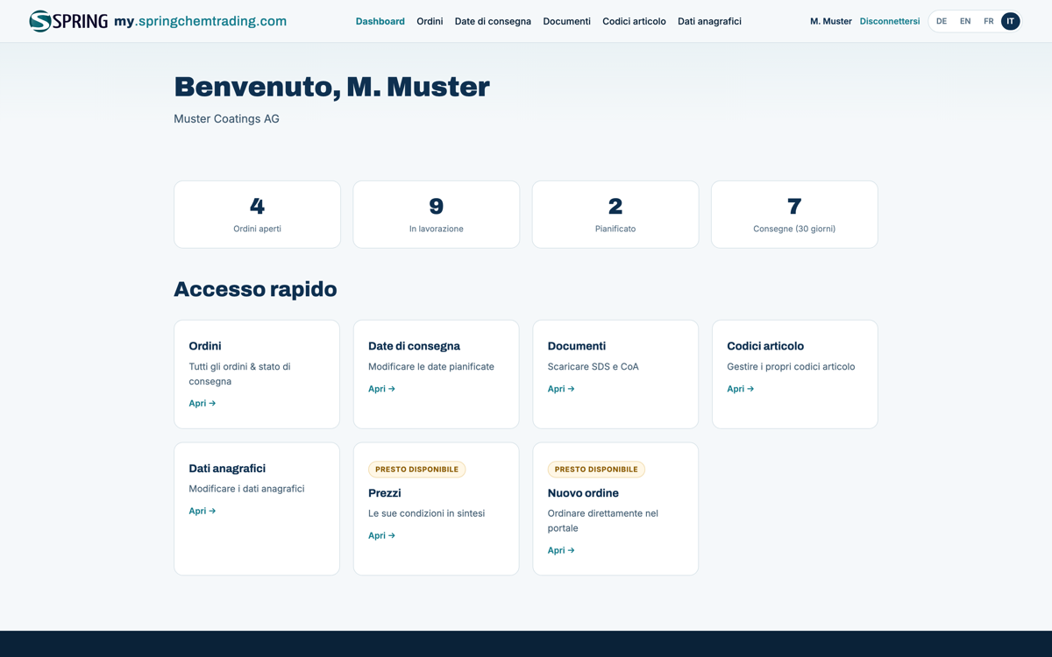Screen dimensions: 1052x657
Task: Go to Date di consegna nav item
Action: (x=493, y=21)
